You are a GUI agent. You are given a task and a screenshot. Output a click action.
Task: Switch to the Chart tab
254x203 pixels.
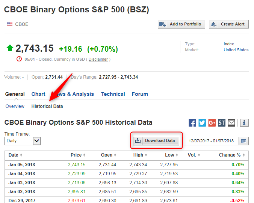coord(38,94)
